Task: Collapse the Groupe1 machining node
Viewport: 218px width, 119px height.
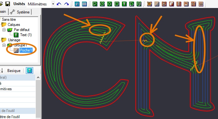Action: (4, 45)
